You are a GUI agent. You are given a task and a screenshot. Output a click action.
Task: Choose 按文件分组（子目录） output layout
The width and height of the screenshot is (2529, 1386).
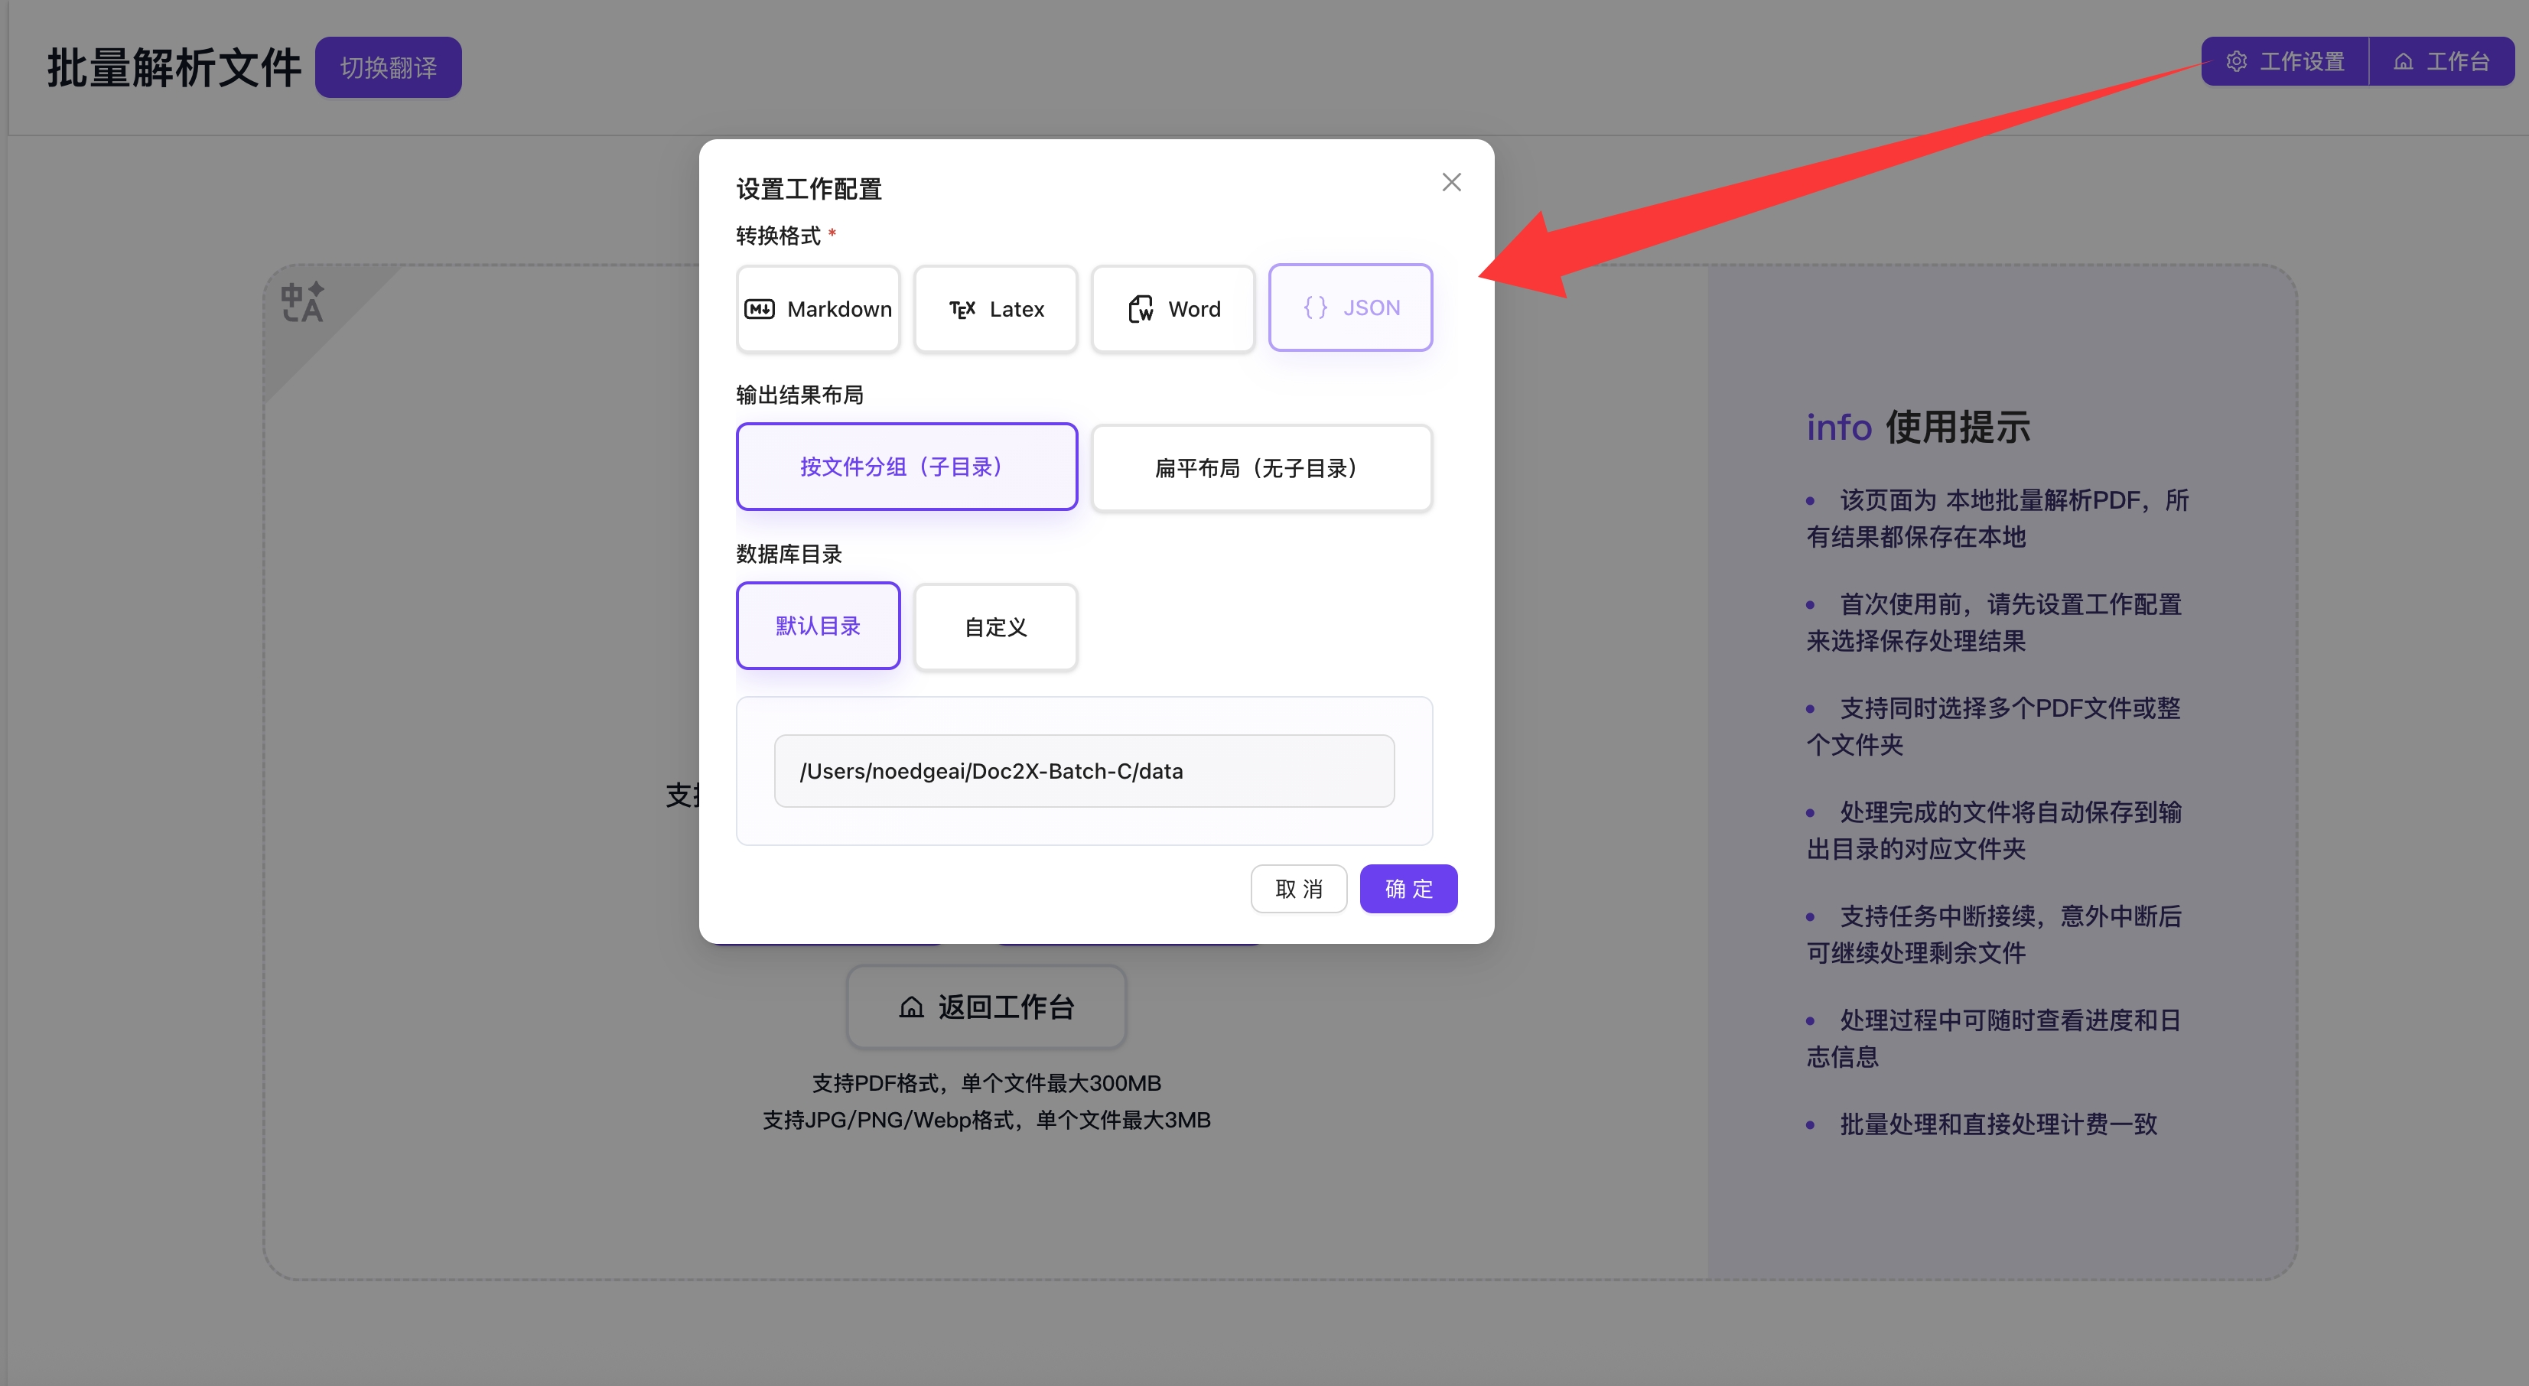[x=907, y=467]
